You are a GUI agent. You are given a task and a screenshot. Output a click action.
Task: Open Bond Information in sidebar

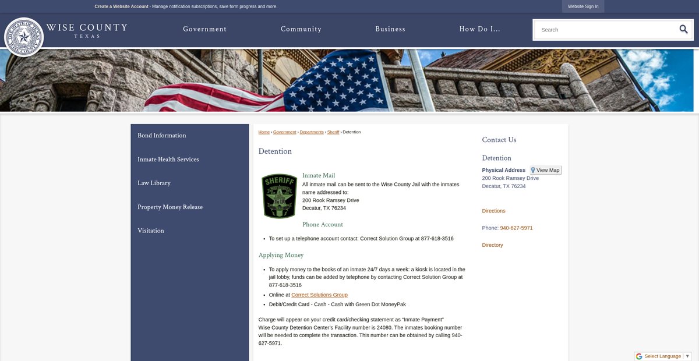(162, 136)
